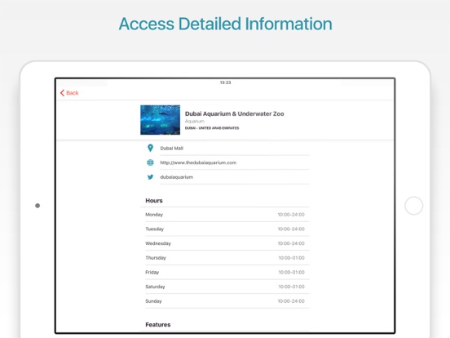Open the thedubaiaquarium.com website link

tap(198, 162)
